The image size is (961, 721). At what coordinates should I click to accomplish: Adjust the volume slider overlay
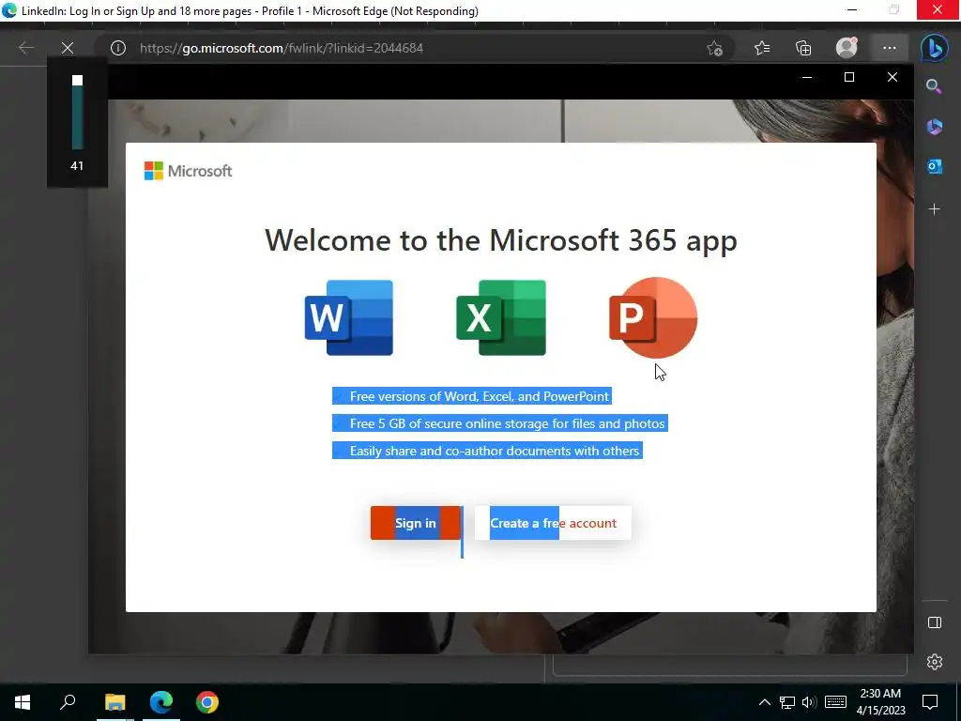pyautogui.click(x=77, y=113)
